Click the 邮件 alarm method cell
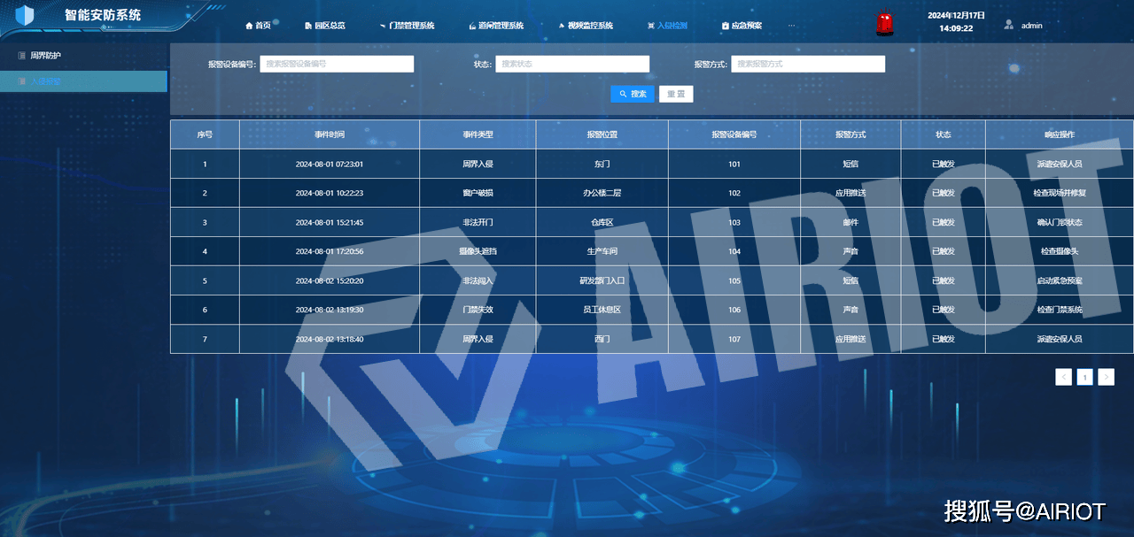 coord(850,222)
